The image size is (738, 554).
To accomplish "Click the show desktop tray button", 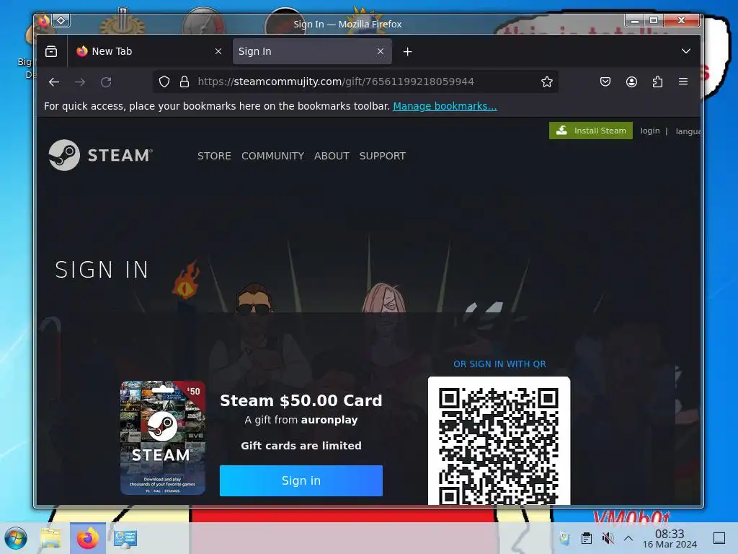I will tap(719, 538).
